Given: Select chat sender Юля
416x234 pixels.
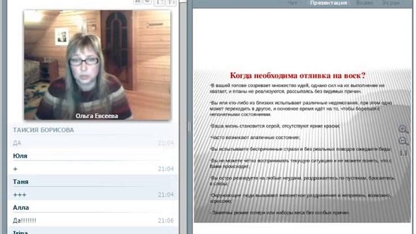Looking at the screenshot, I should [x=20, y=156].
